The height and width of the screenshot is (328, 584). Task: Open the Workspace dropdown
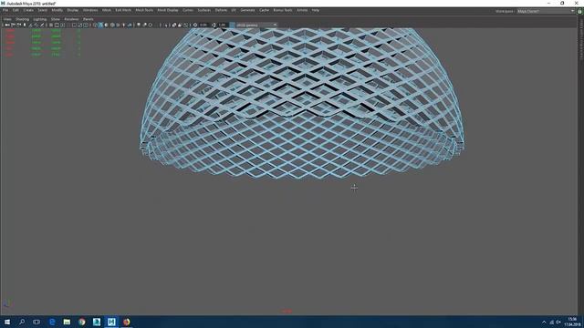click(546, 11)
